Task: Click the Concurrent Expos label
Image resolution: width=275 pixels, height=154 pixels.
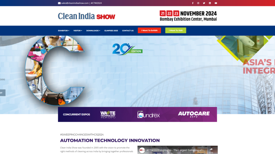Action: (77, 114)
